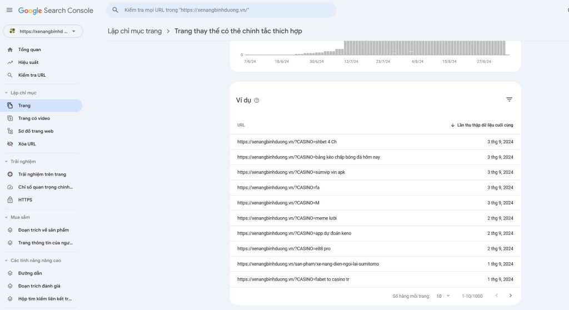Open Hiệu suất performance report
This screenshot has width=569, height=310.
click(x=28, y=62)
